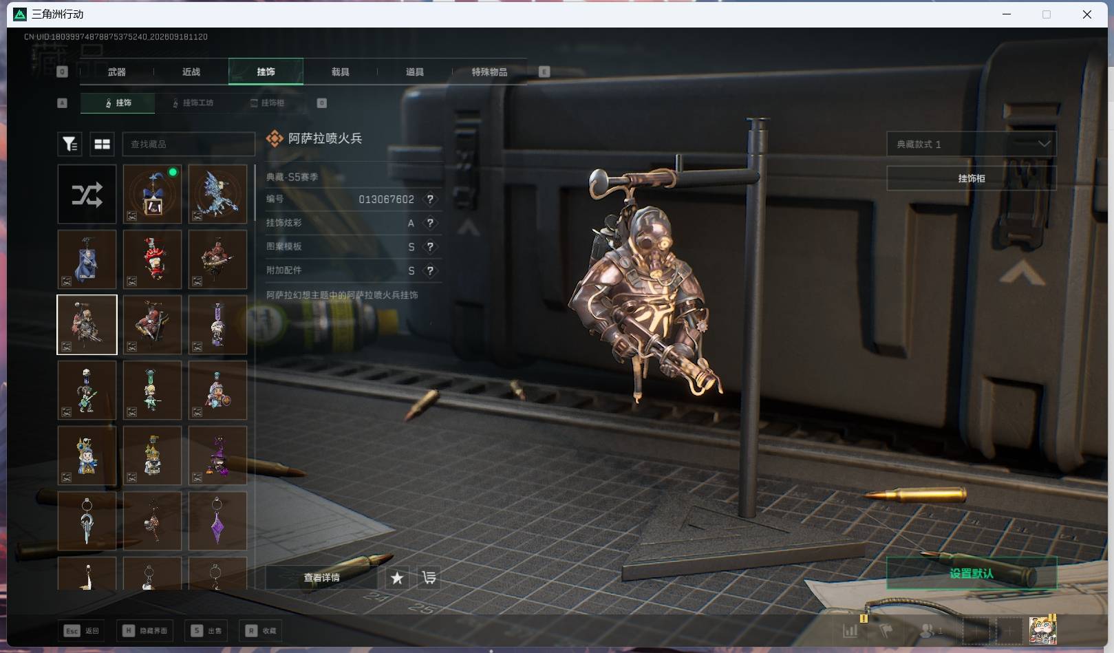Screen dimensions: 1114x653
Task: Favorite this charm with the star icon
Action: [x=397, y=578]
